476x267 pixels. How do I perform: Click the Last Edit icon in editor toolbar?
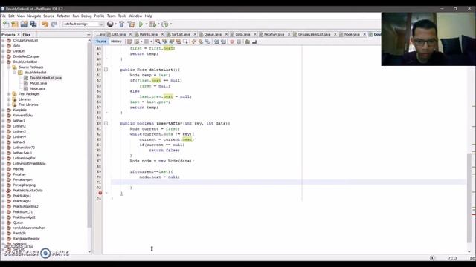tap(129, 42)
